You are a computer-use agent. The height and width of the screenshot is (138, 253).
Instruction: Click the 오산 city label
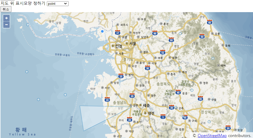(134, 66)
